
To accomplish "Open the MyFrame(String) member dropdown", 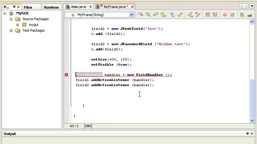I will [x=131, y=15].
